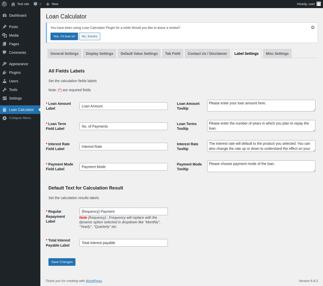Click the Appearance paintbrush icon in sidebar
Screen dimensions: 323x286
pyautogui.click(x=5, y=64)
